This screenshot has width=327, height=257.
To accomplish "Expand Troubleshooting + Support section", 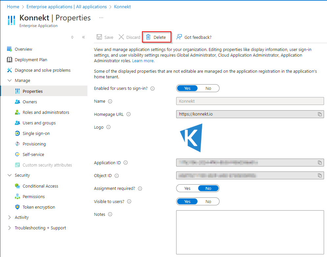I will click(x=9, y=228).
